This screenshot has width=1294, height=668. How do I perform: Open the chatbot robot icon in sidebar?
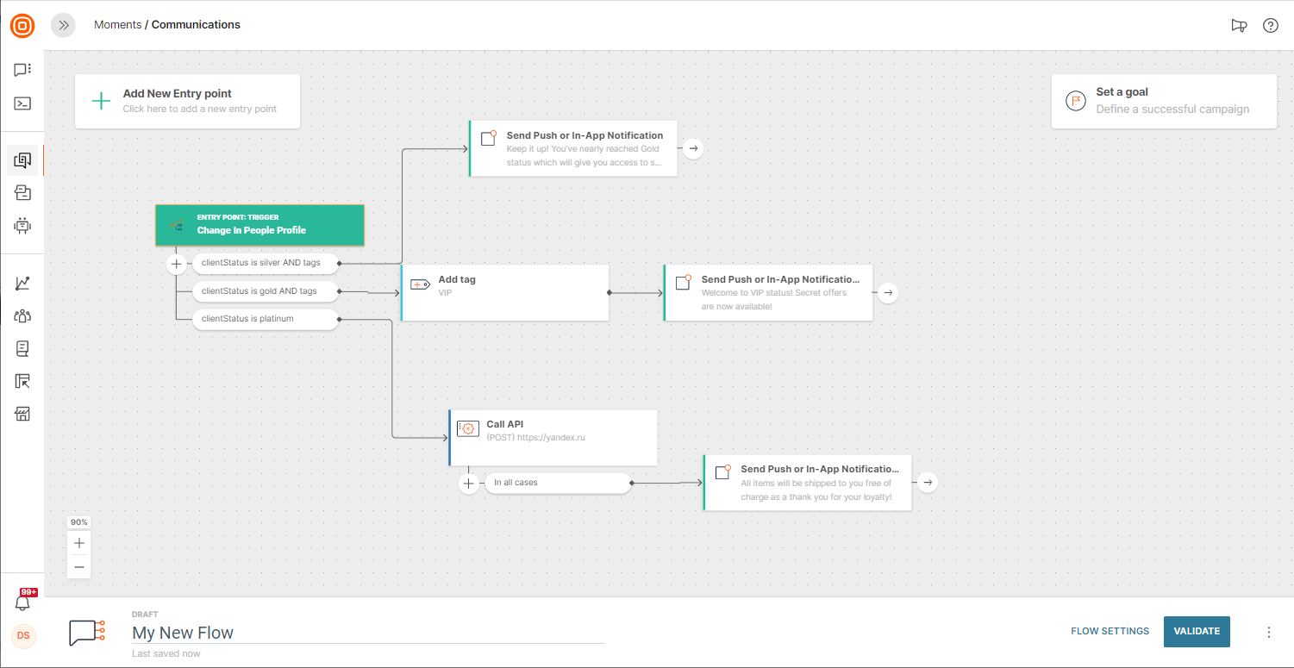(x=22, y=226)
